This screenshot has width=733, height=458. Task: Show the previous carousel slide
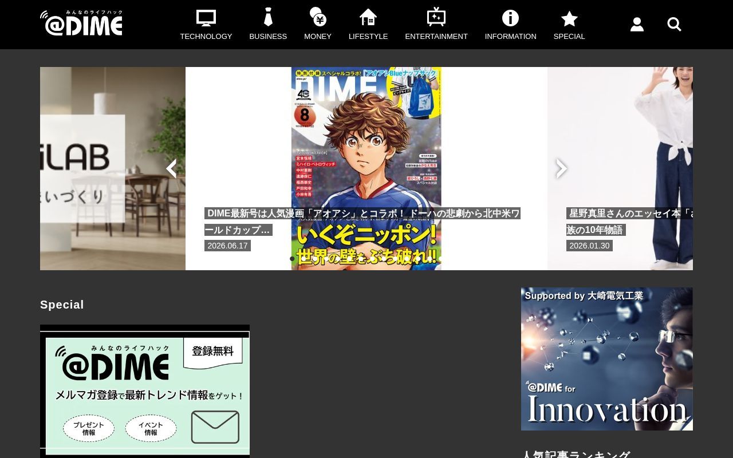tap(171, 168)
